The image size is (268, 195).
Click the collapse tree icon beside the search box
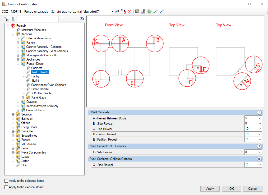(x=12, y=19)
